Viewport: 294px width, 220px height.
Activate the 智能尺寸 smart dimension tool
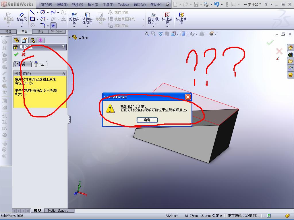tap(22, 19)
